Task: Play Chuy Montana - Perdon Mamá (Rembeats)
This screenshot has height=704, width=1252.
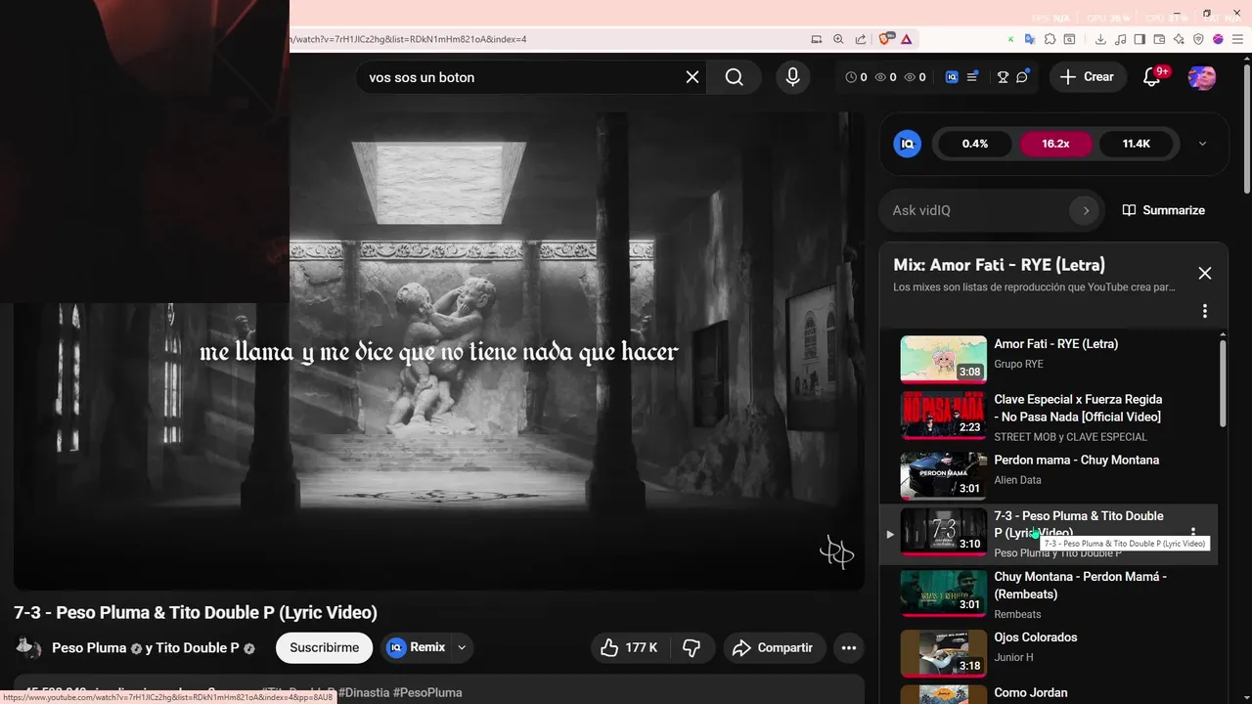Action: coord(1049,594)
